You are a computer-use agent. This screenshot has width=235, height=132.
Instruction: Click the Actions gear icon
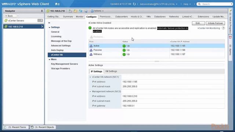[x=92, y=11]
